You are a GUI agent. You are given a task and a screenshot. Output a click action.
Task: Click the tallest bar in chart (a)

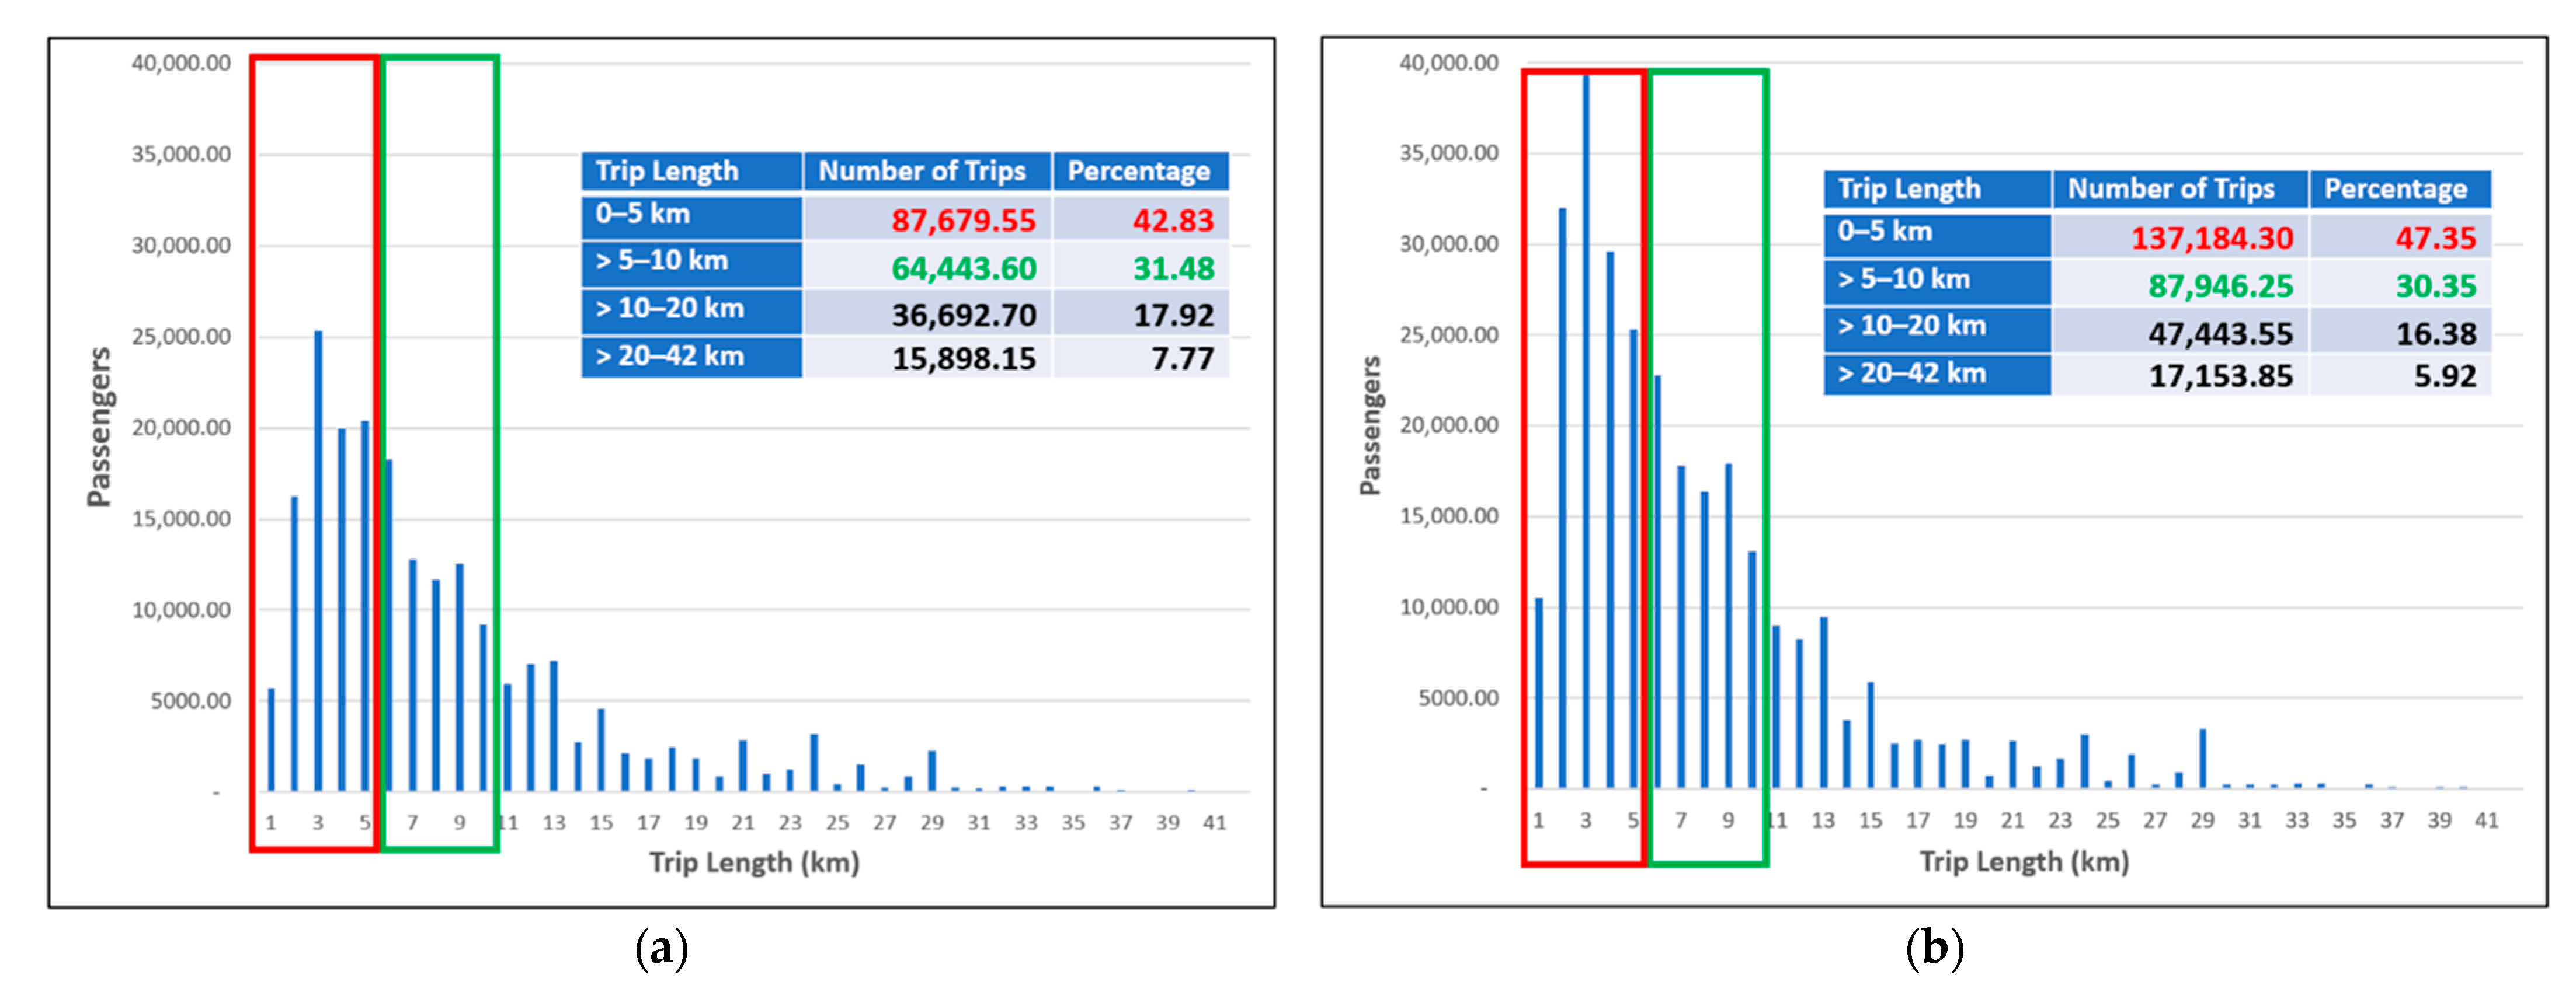[318, 560]
